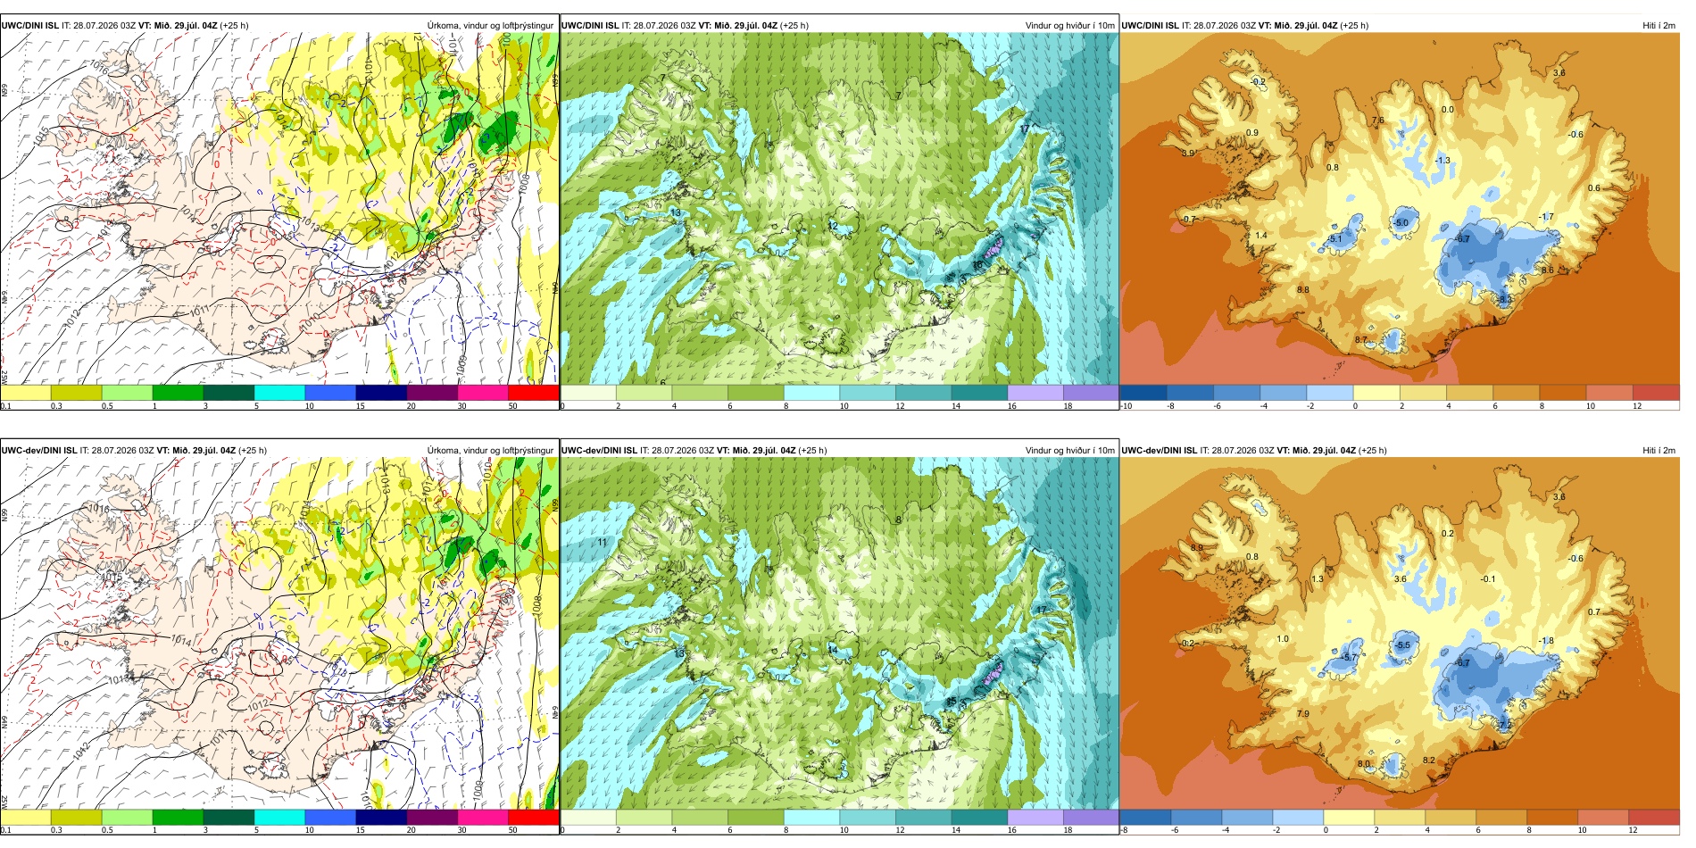This screenshot has height=848, width=1696.
Task: Select the purple swatch in UWC wind legend
Action: point(1091,392)
